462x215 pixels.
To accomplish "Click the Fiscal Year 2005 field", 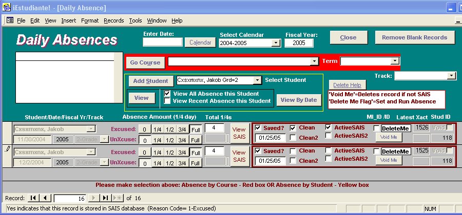I will 299,43.
